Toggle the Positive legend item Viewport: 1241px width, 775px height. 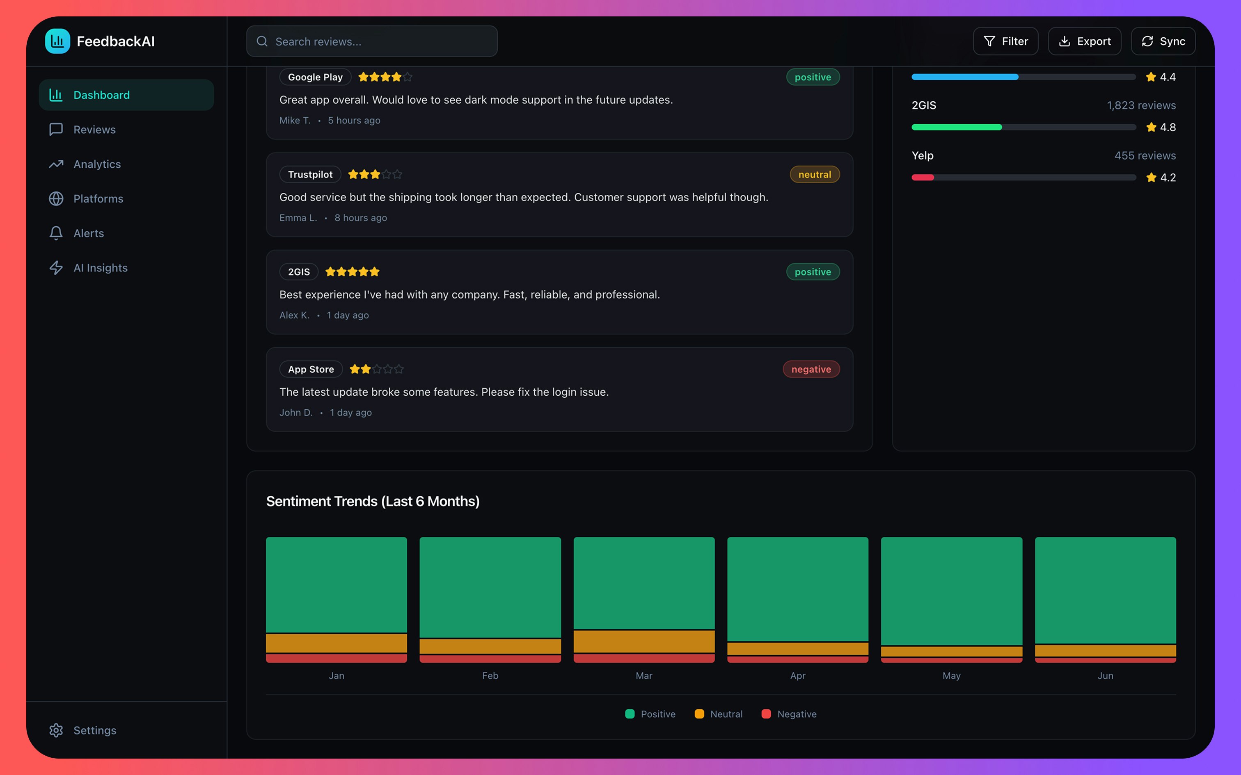(650, 713)
